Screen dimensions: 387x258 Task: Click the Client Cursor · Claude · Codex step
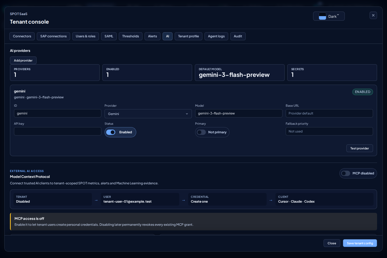click(324, 199)
